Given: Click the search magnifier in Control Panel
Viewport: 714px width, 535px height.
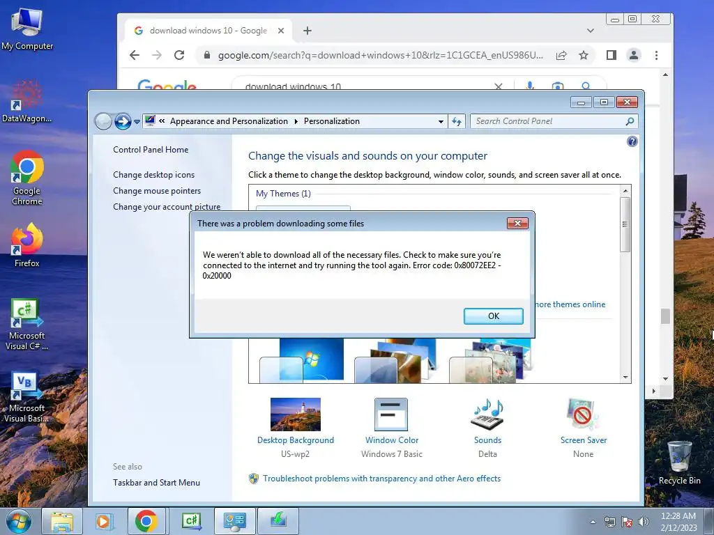Looking at the screenshot, I should 630,121.
